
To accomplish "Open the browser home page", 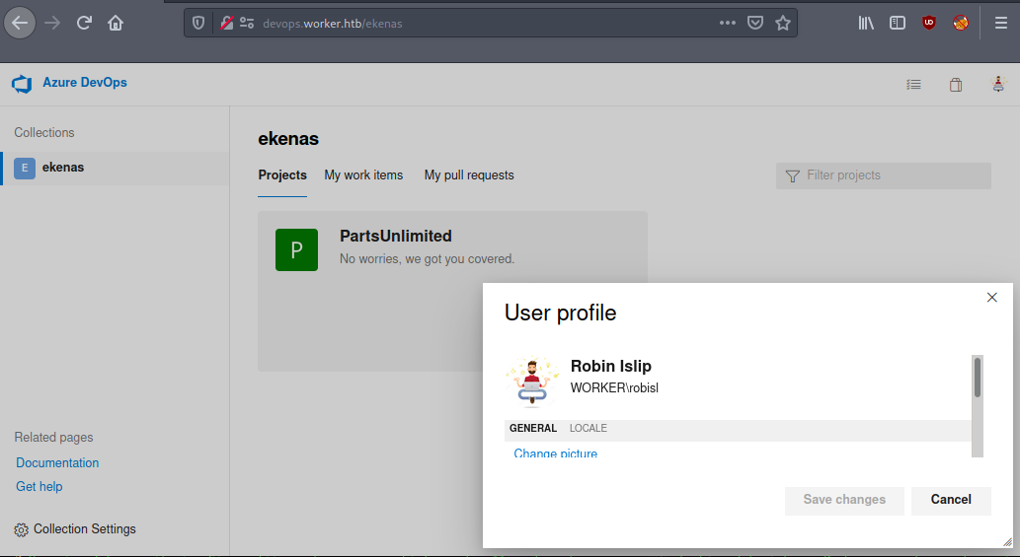I will tap(116, 24).
